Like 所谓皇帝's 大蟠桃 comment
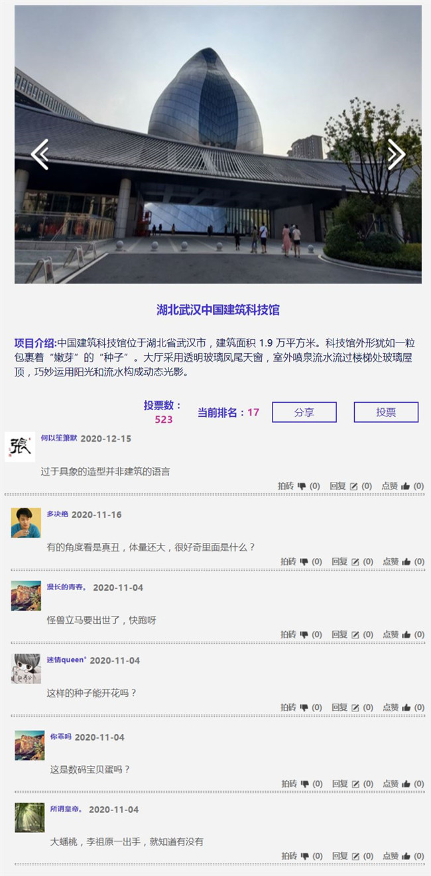The image size is (431, 876). [x=406, y=856]
